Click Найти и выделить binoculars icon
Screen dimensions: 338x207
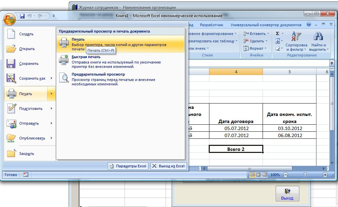[x=318, y=36]
